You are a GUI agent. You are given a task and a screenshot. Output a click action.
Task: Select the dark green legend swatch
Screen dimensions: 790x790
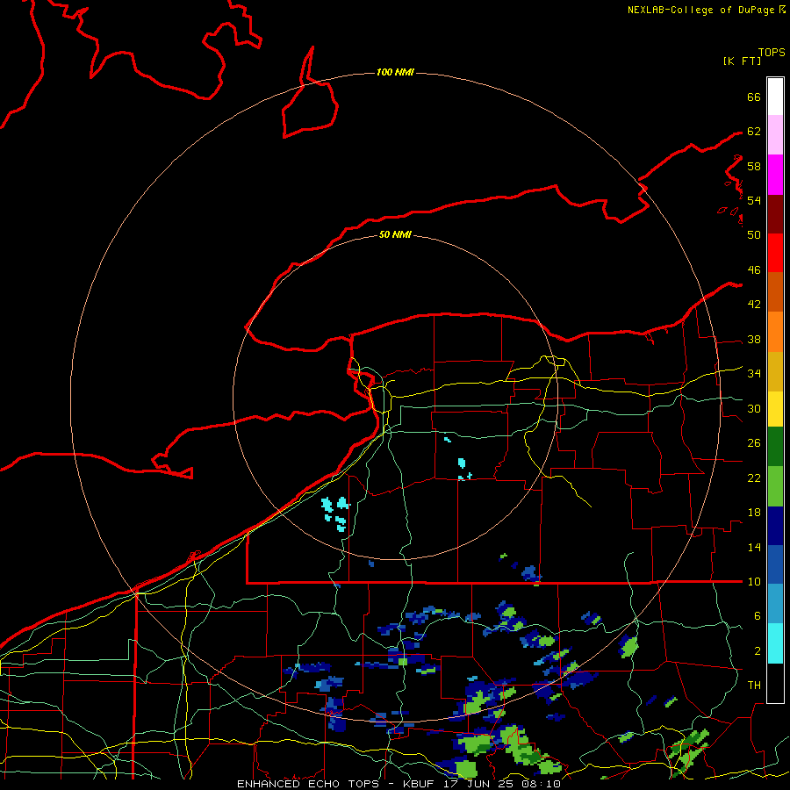point(775,447)
